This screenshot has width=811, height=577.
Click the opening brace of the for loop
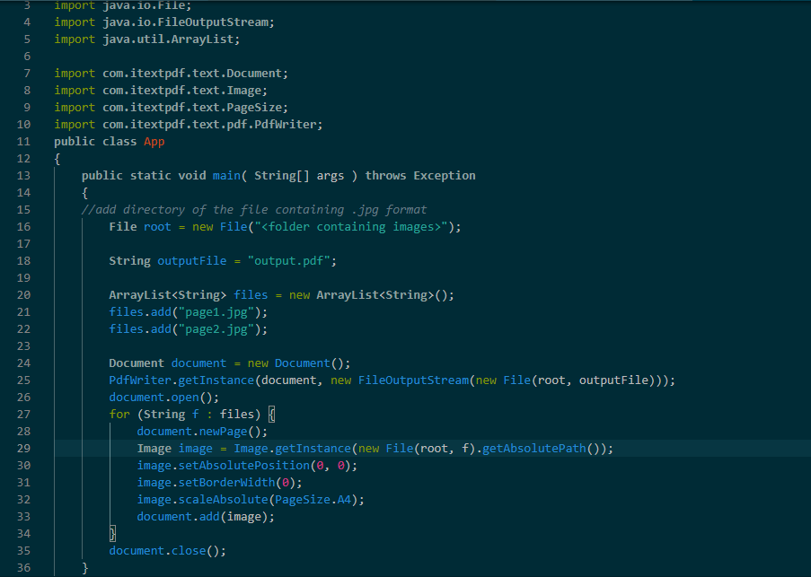(x=271, y=415)
